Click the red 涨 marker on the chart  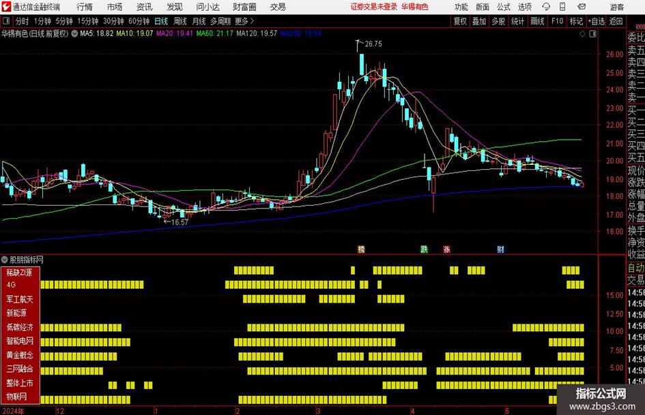pos(447,249)
